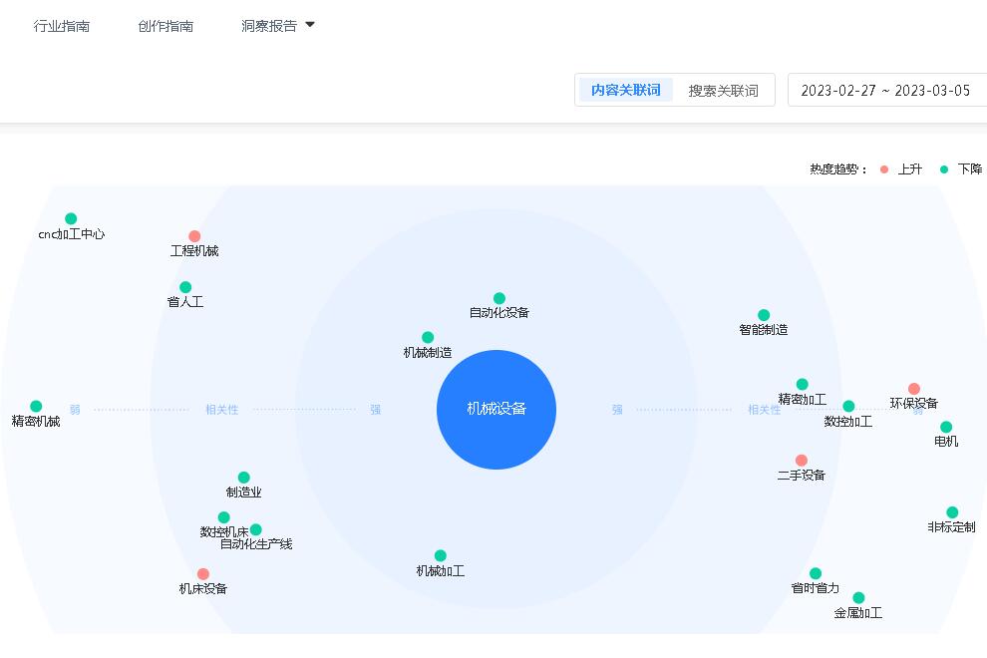Click the green dot for 数控机床
Viewport: 987px width, 658px height.
tap(223, 517)
